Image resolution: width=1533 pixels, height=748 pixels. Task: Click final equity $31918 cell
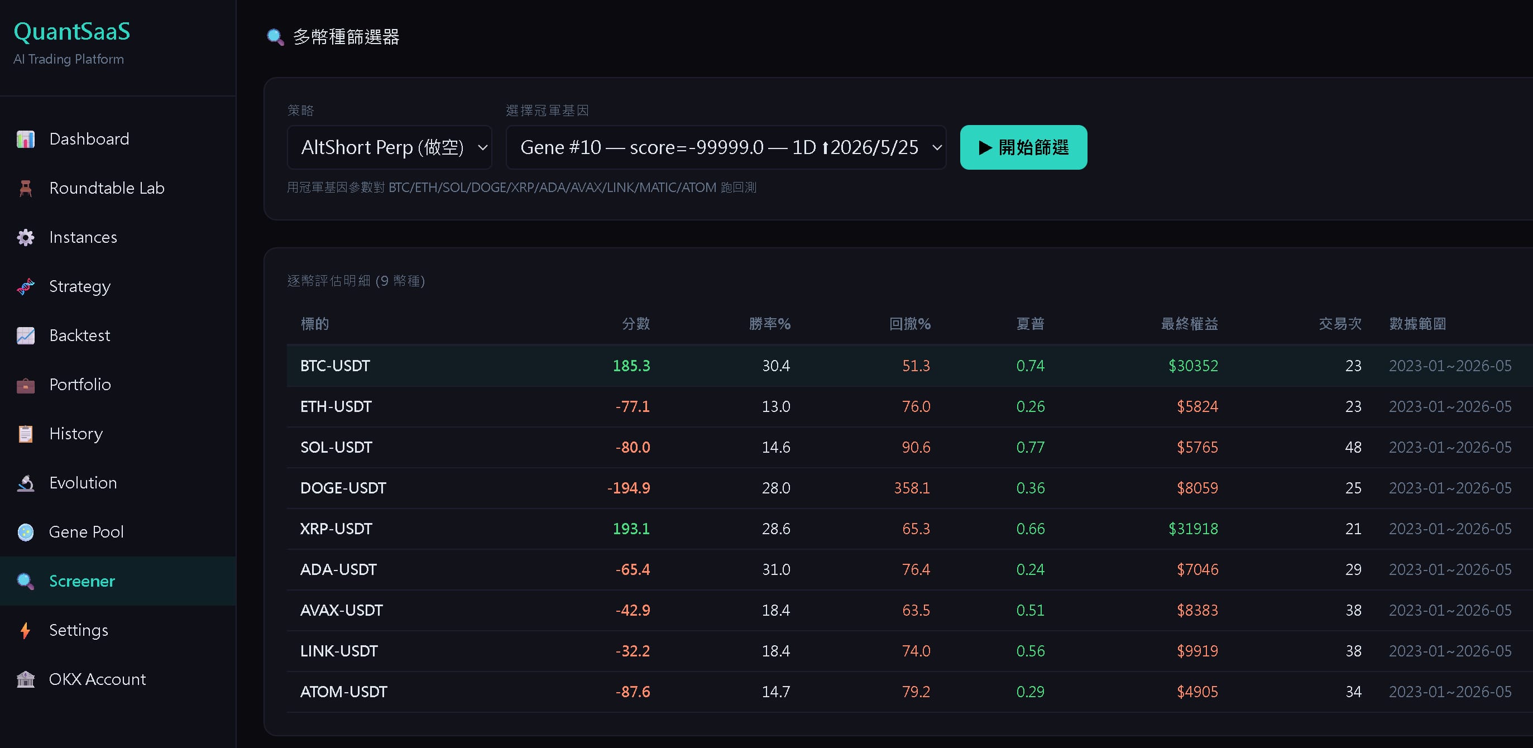(1193, 529)
